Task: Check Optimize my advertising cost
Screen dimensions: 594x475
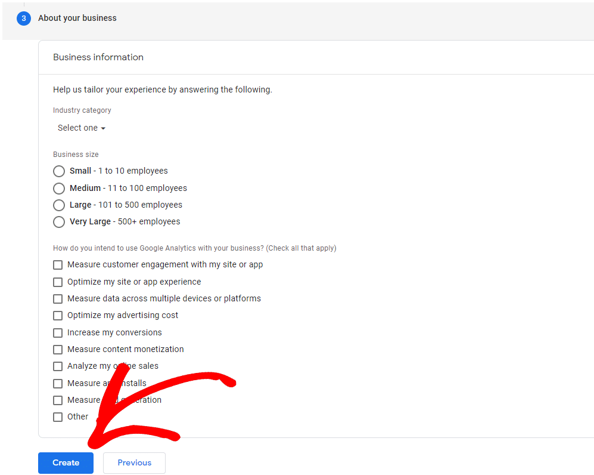Action: coord(58,316)
